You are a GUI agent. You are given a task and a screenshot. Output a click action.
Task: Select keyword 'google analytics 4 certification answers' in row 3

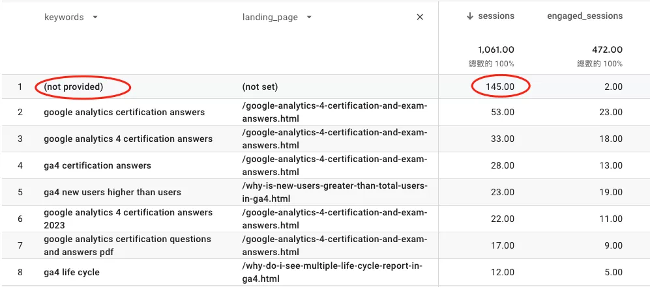[128, 139]
